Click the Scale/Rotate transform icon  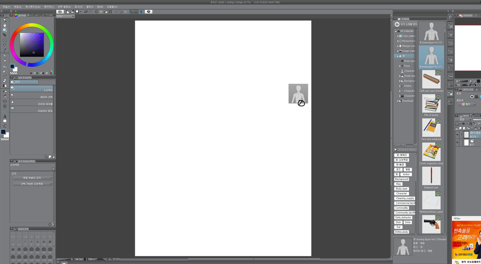(111, 12)
